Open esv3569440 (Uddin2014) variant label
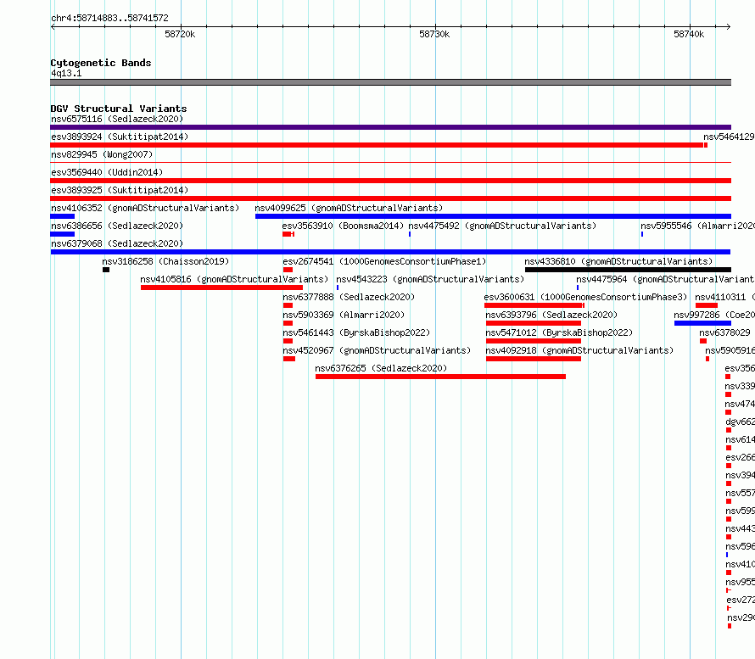This screenshot has height=659, width=755. click(107, 172)
